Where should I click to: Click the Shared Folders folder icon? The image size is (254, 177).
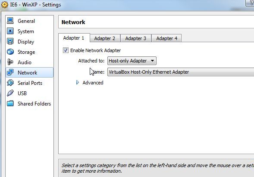10,103
